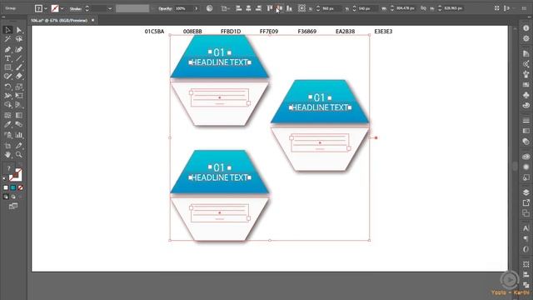Open the Layers panel icon
Image resolution: width=533 pixels, height=300 pixels.
click(x=526, y=192)
